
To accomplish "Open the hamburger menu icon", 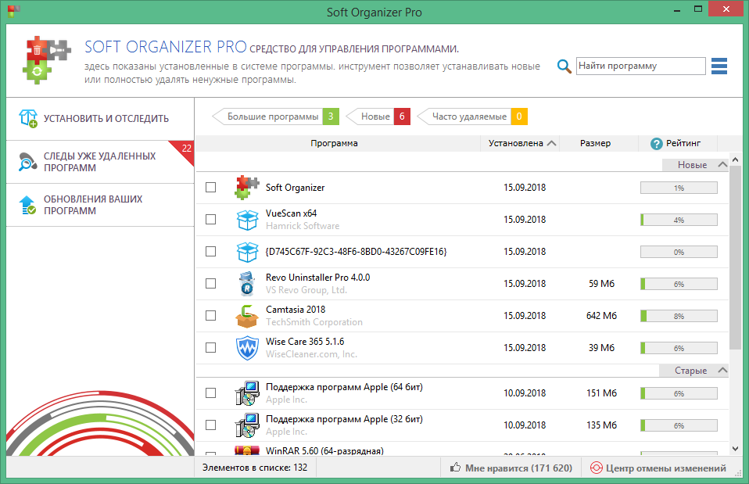I will coord(719,66).
